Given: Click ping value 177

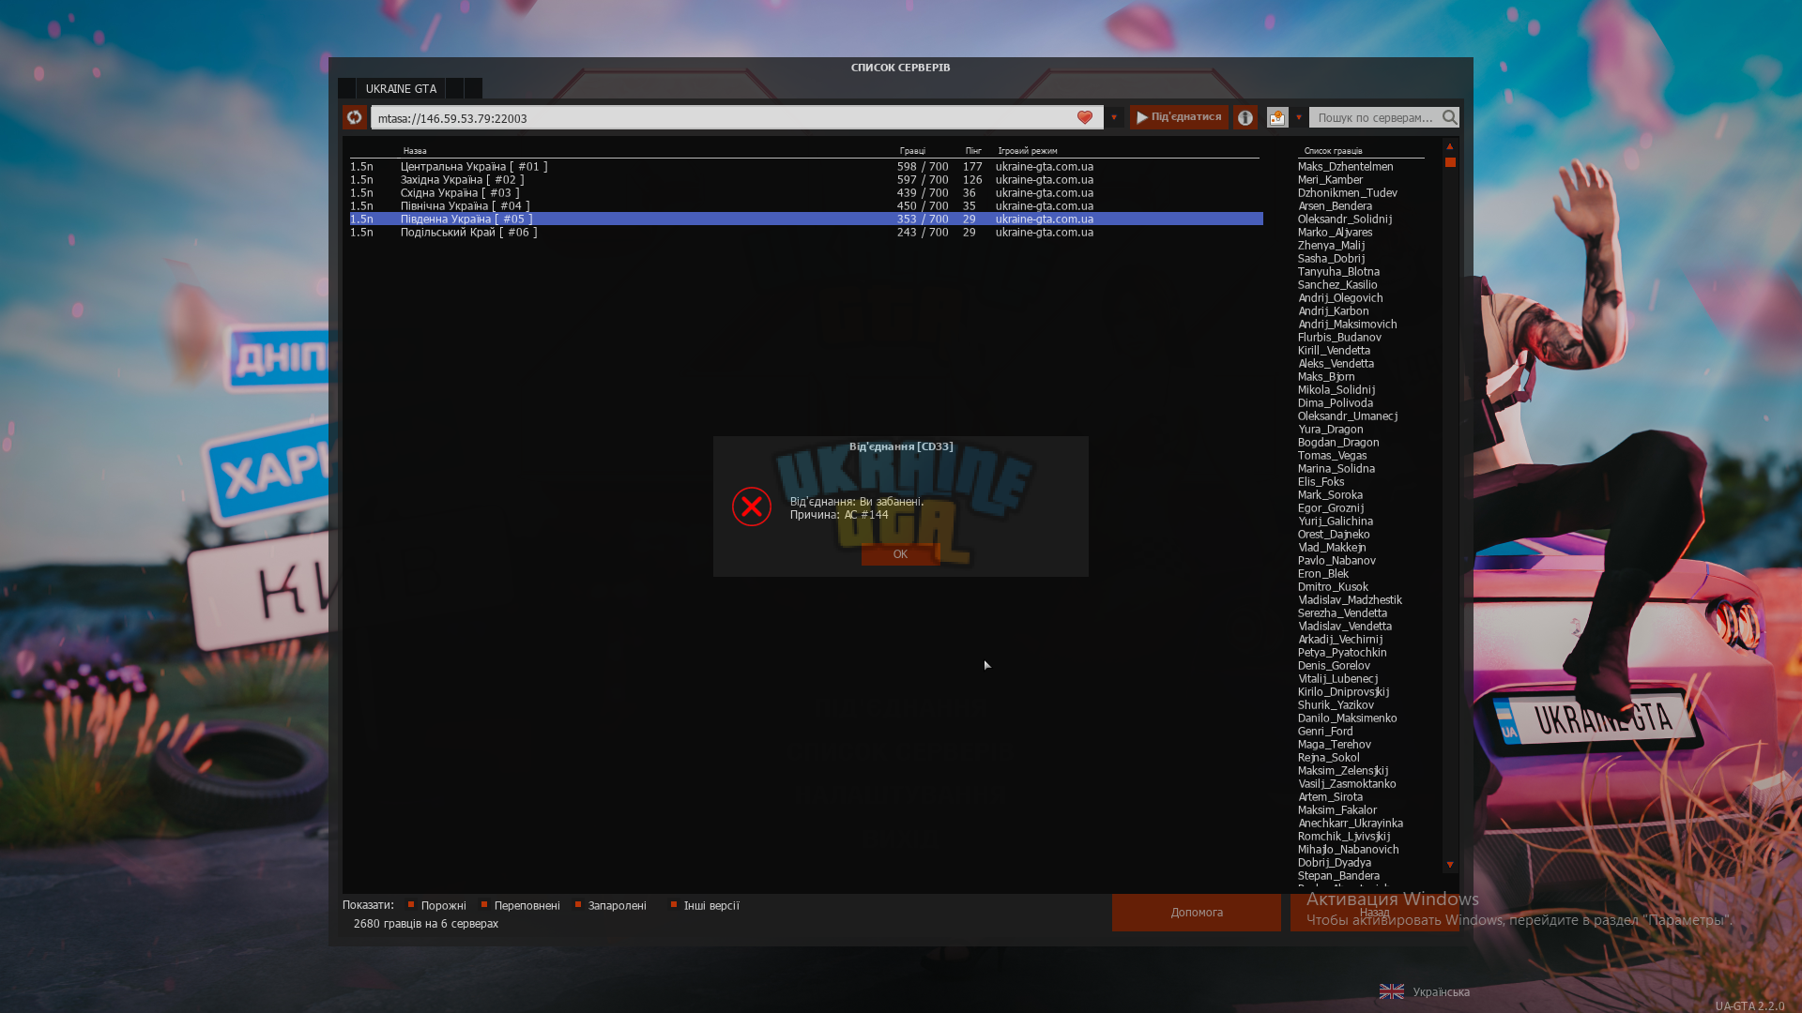Looking at the screenshot, I should click(972, 166).
